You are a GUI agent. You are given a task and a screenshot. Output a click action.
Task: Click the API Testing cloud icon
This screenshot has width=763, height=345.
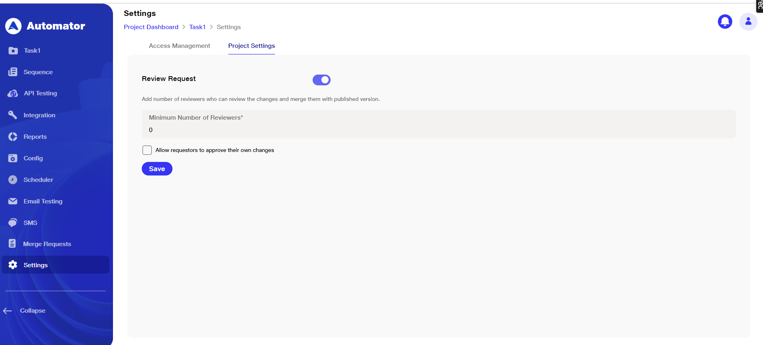[x=13, y=93]
